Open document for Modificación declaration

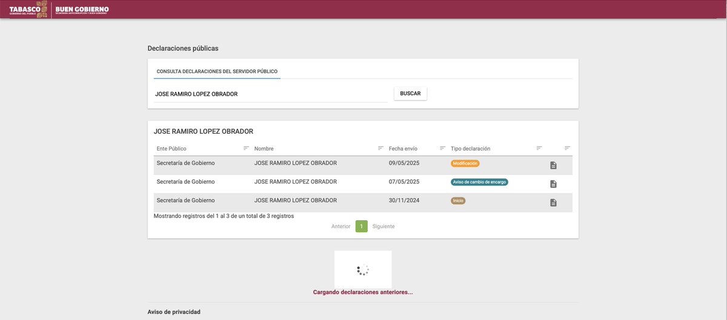click(x=553, y=165)
